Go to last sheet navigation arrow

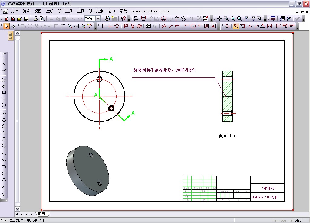[x=31, y=214]
